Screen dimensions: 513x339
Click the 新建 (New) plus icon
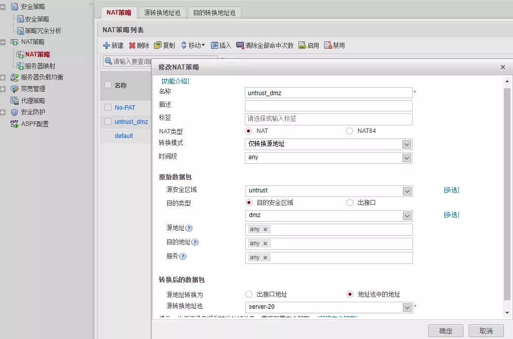(x=107, y=45)
